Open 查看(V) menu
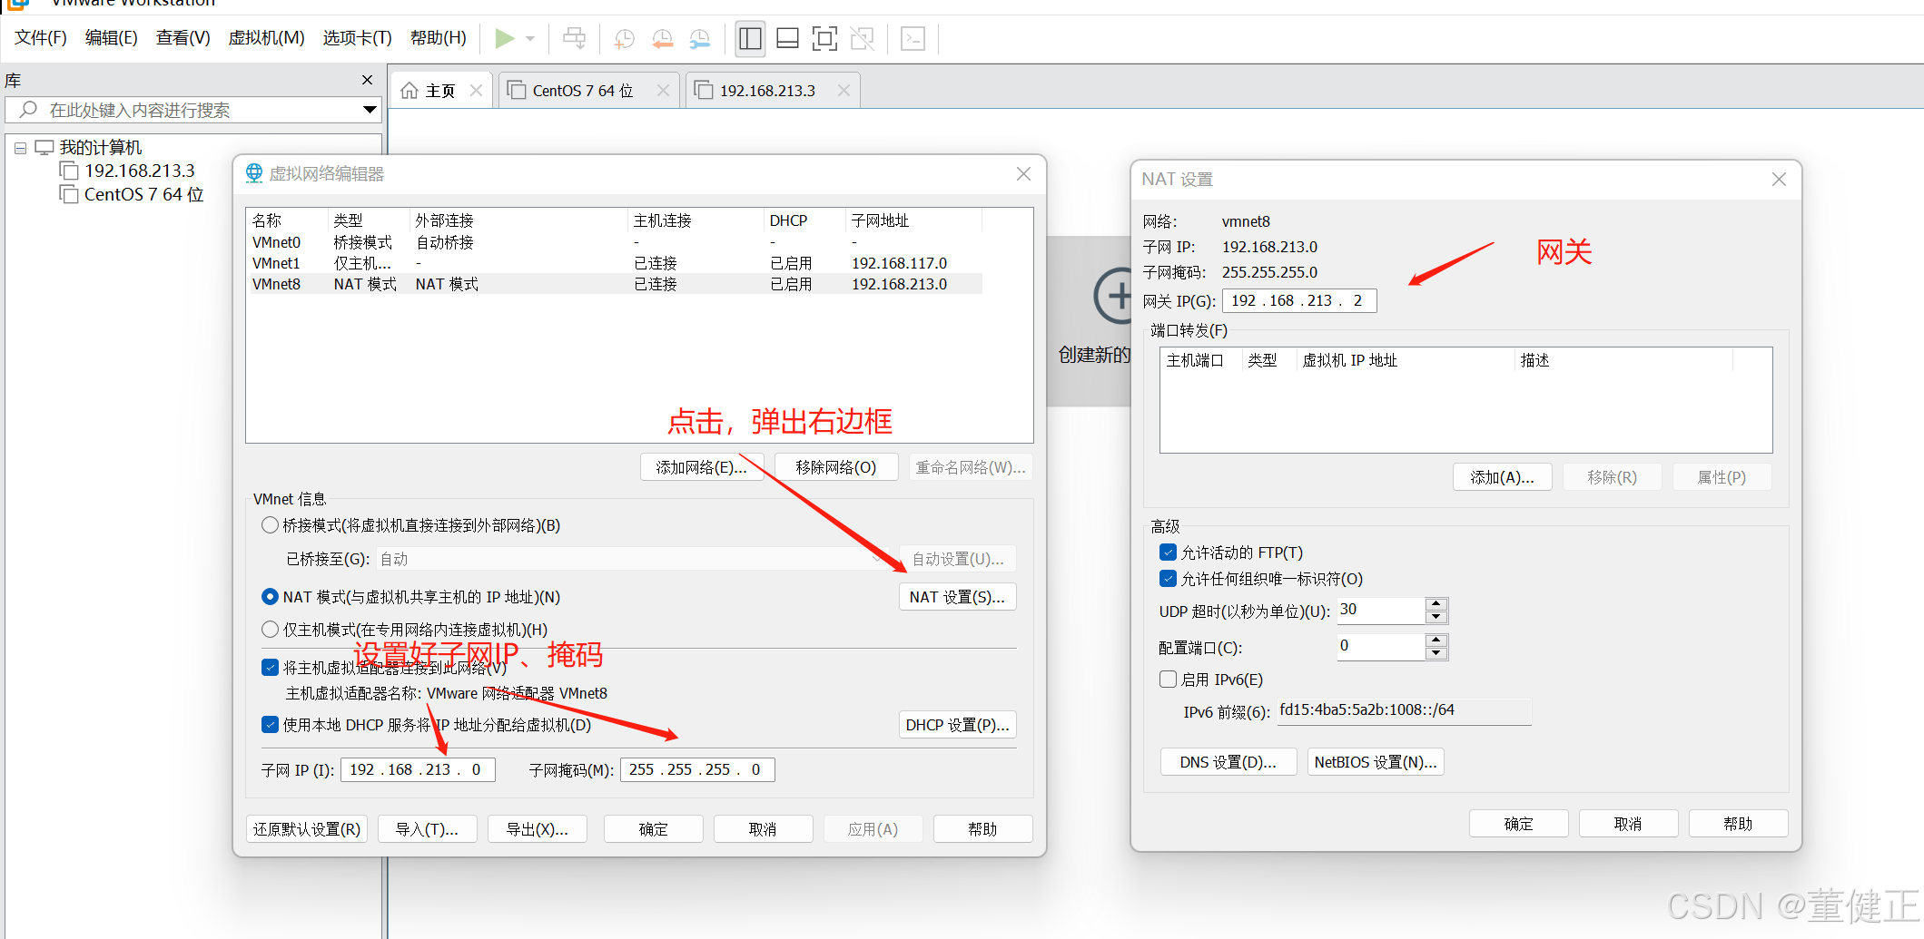The height and width of the screenshot is (939, 1924). 183,38
